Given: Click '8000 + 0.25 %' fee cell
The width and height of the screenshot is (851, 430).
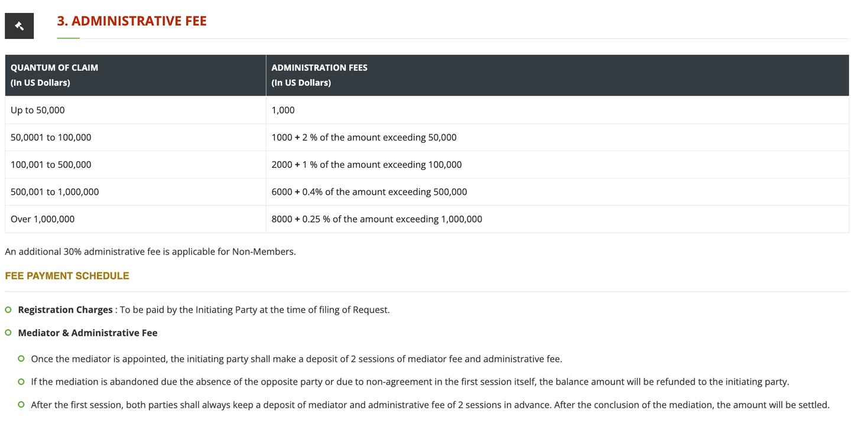Looking at the screenshot, I should [x=557, y=219].
